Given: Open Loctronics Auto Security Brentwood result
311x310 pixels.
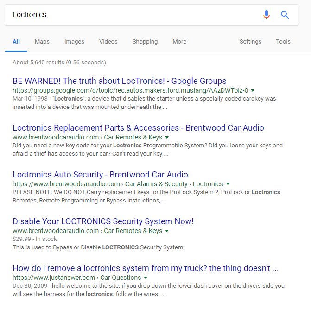Looking at the screenshot, I should [x=100, y=175].
